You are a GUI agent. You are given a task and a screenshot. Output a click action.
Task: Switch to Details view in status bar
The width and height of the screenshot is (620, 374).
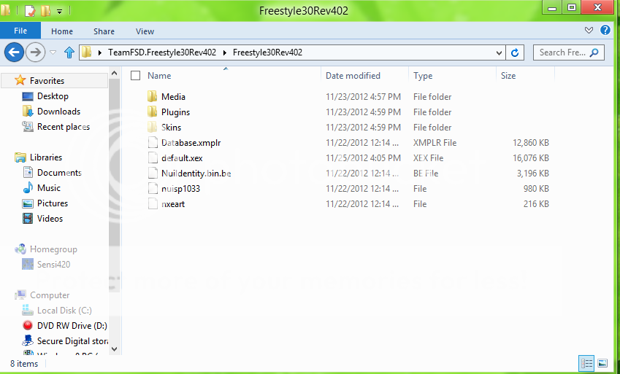[x=586, y=363]
